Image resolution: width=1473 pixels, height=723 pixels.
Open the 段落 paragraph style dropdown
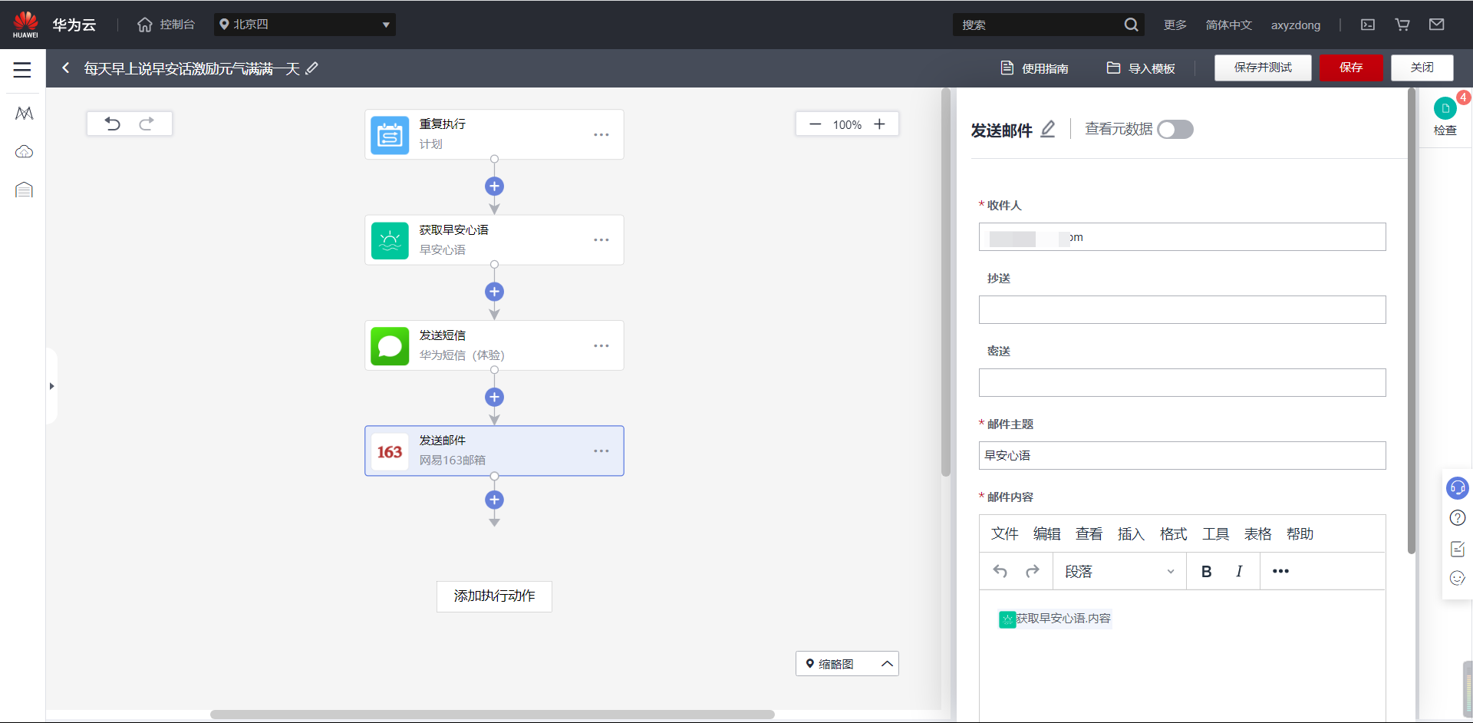pyautogui.click(x=1119, y=572)
